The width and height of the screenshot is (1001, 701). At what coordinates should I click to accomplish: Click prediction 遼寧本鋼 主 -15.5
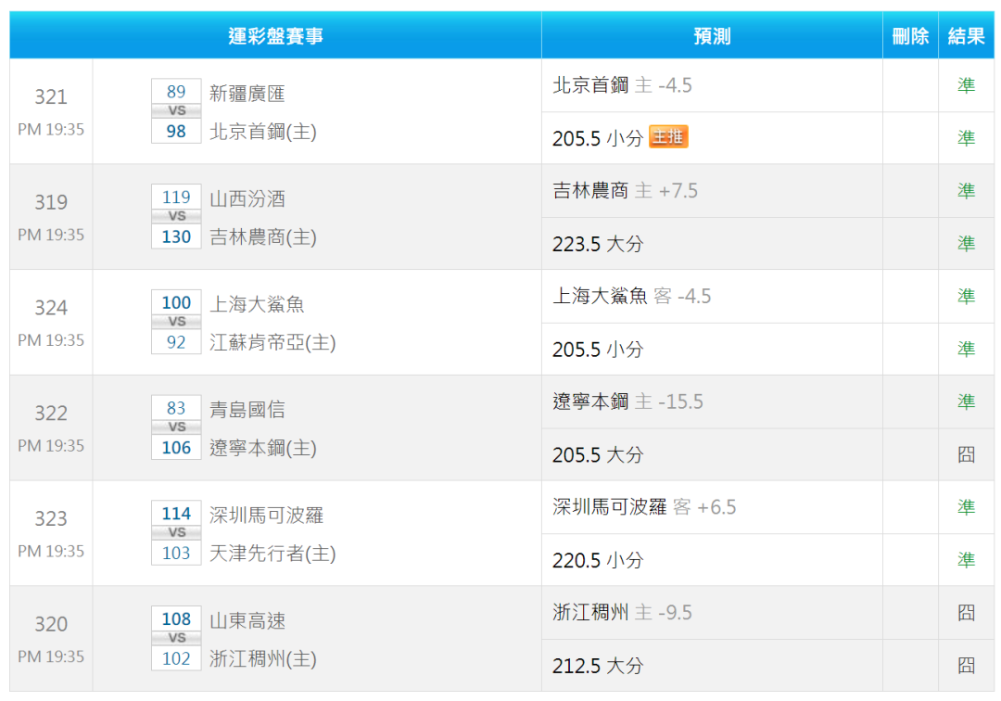627,401
